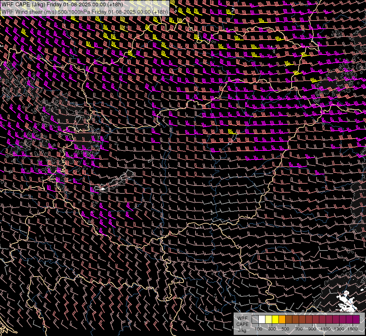
Task: Click the orange CAPE legend swatch
Action: pos(282,320)
